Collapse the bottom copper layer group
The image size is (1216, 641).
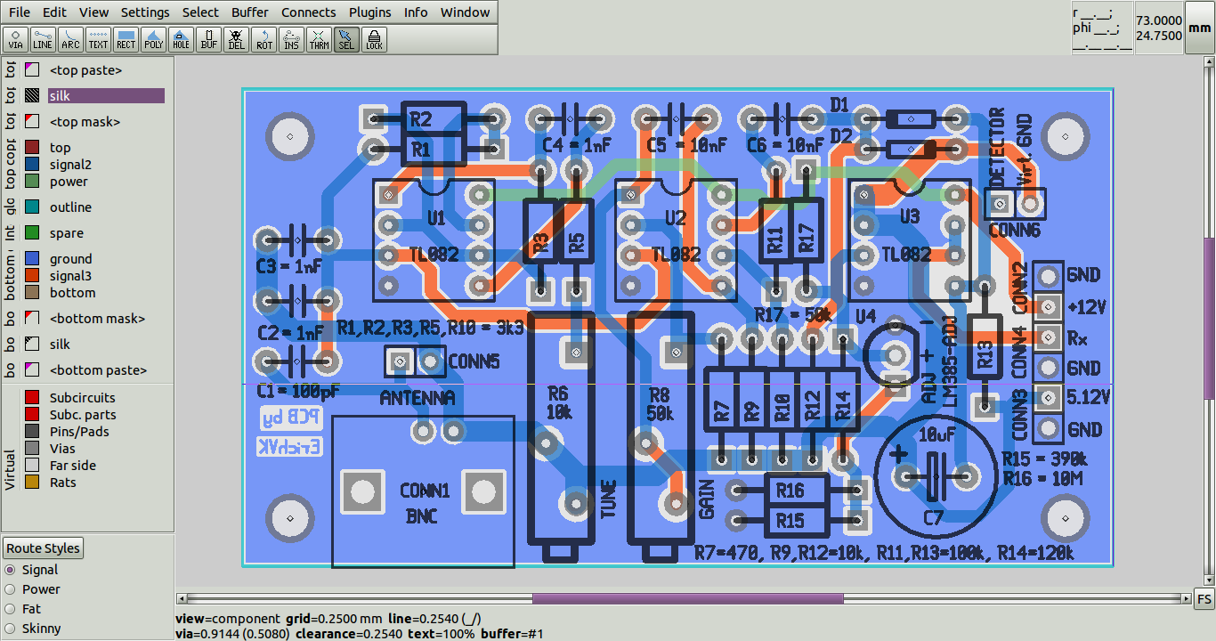(10, 276)
